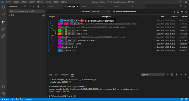Close the terminal panel
The width and height of the screenshot is (189, 101).
(x=186, y=75)
